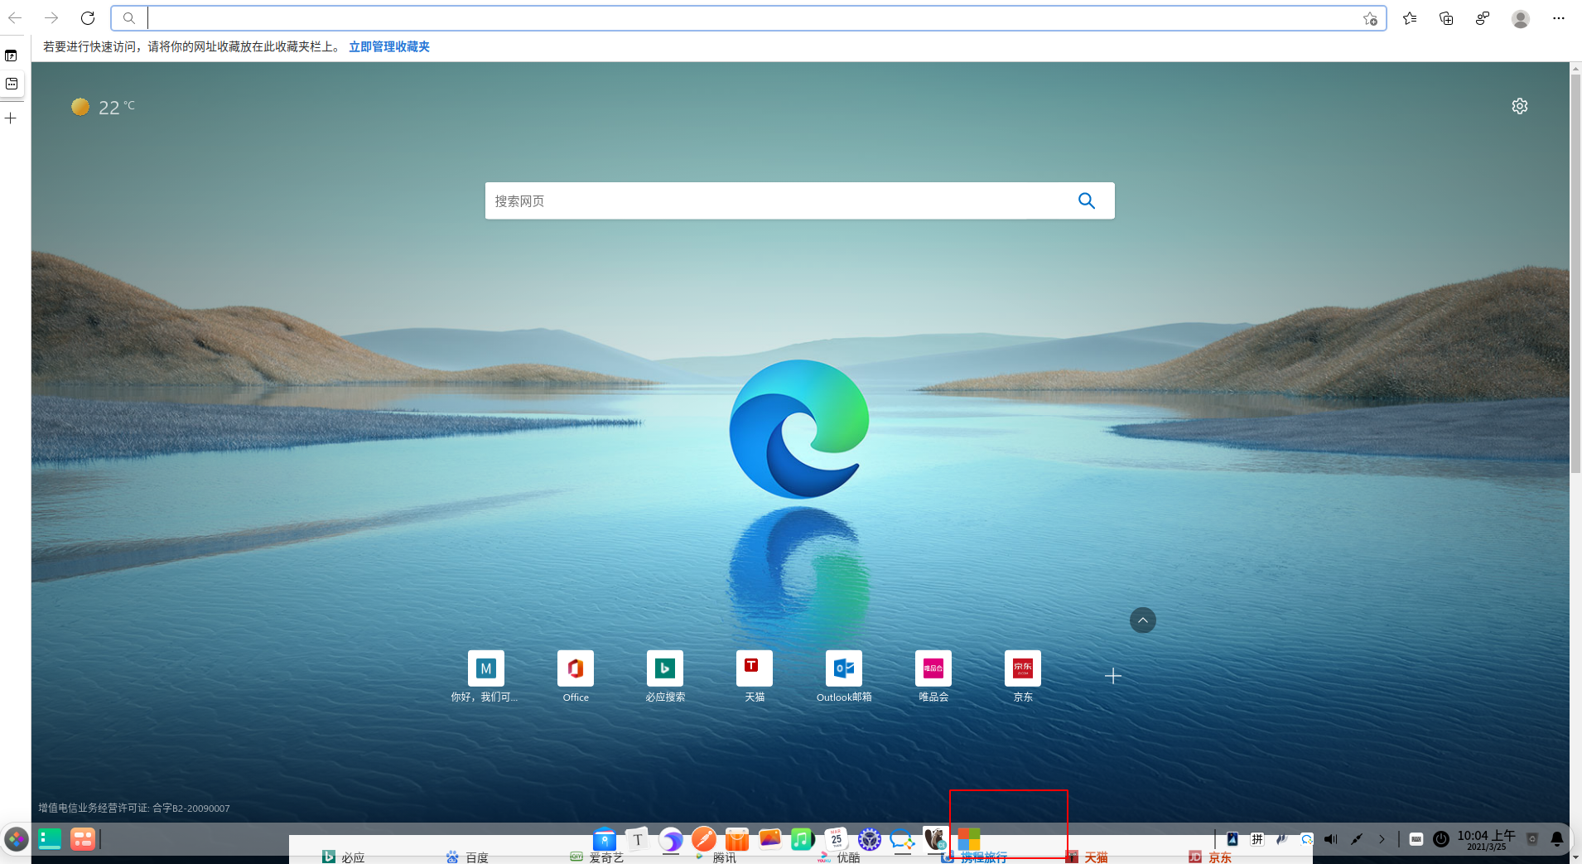Click the 立即管理收藏夹 link
This screenshot has height=864, width=1582.
(389, 46)
